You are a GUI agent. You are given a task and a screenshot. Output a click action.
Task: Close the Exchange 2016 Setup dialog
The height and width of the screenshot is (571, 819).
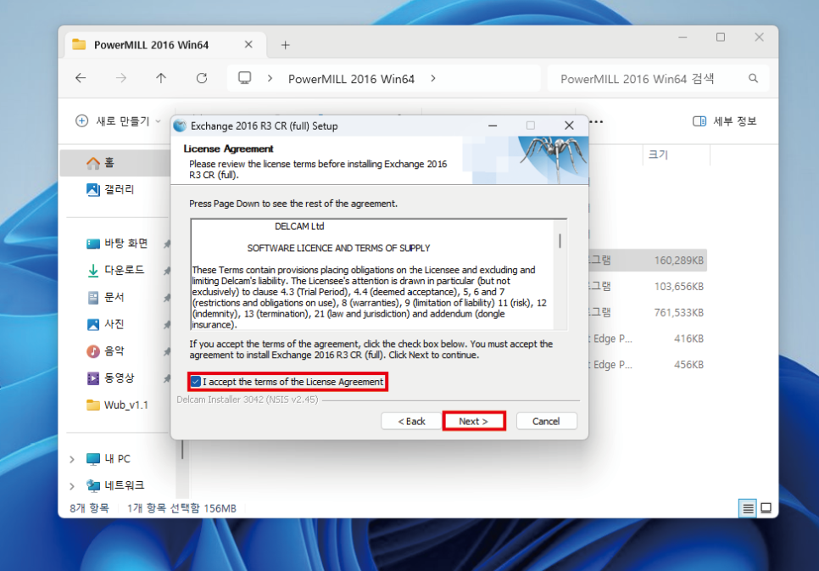click(569, 126)
